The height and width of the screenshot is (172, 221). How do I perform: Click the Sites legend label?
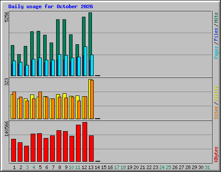pyautogui.click(x=216, y=113)
